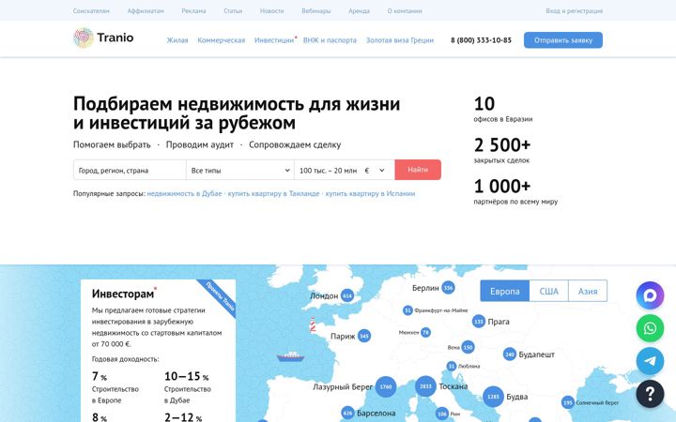Open Золотая виза Греции navigation item
The image size is (676, 422).
pos(400,40)
